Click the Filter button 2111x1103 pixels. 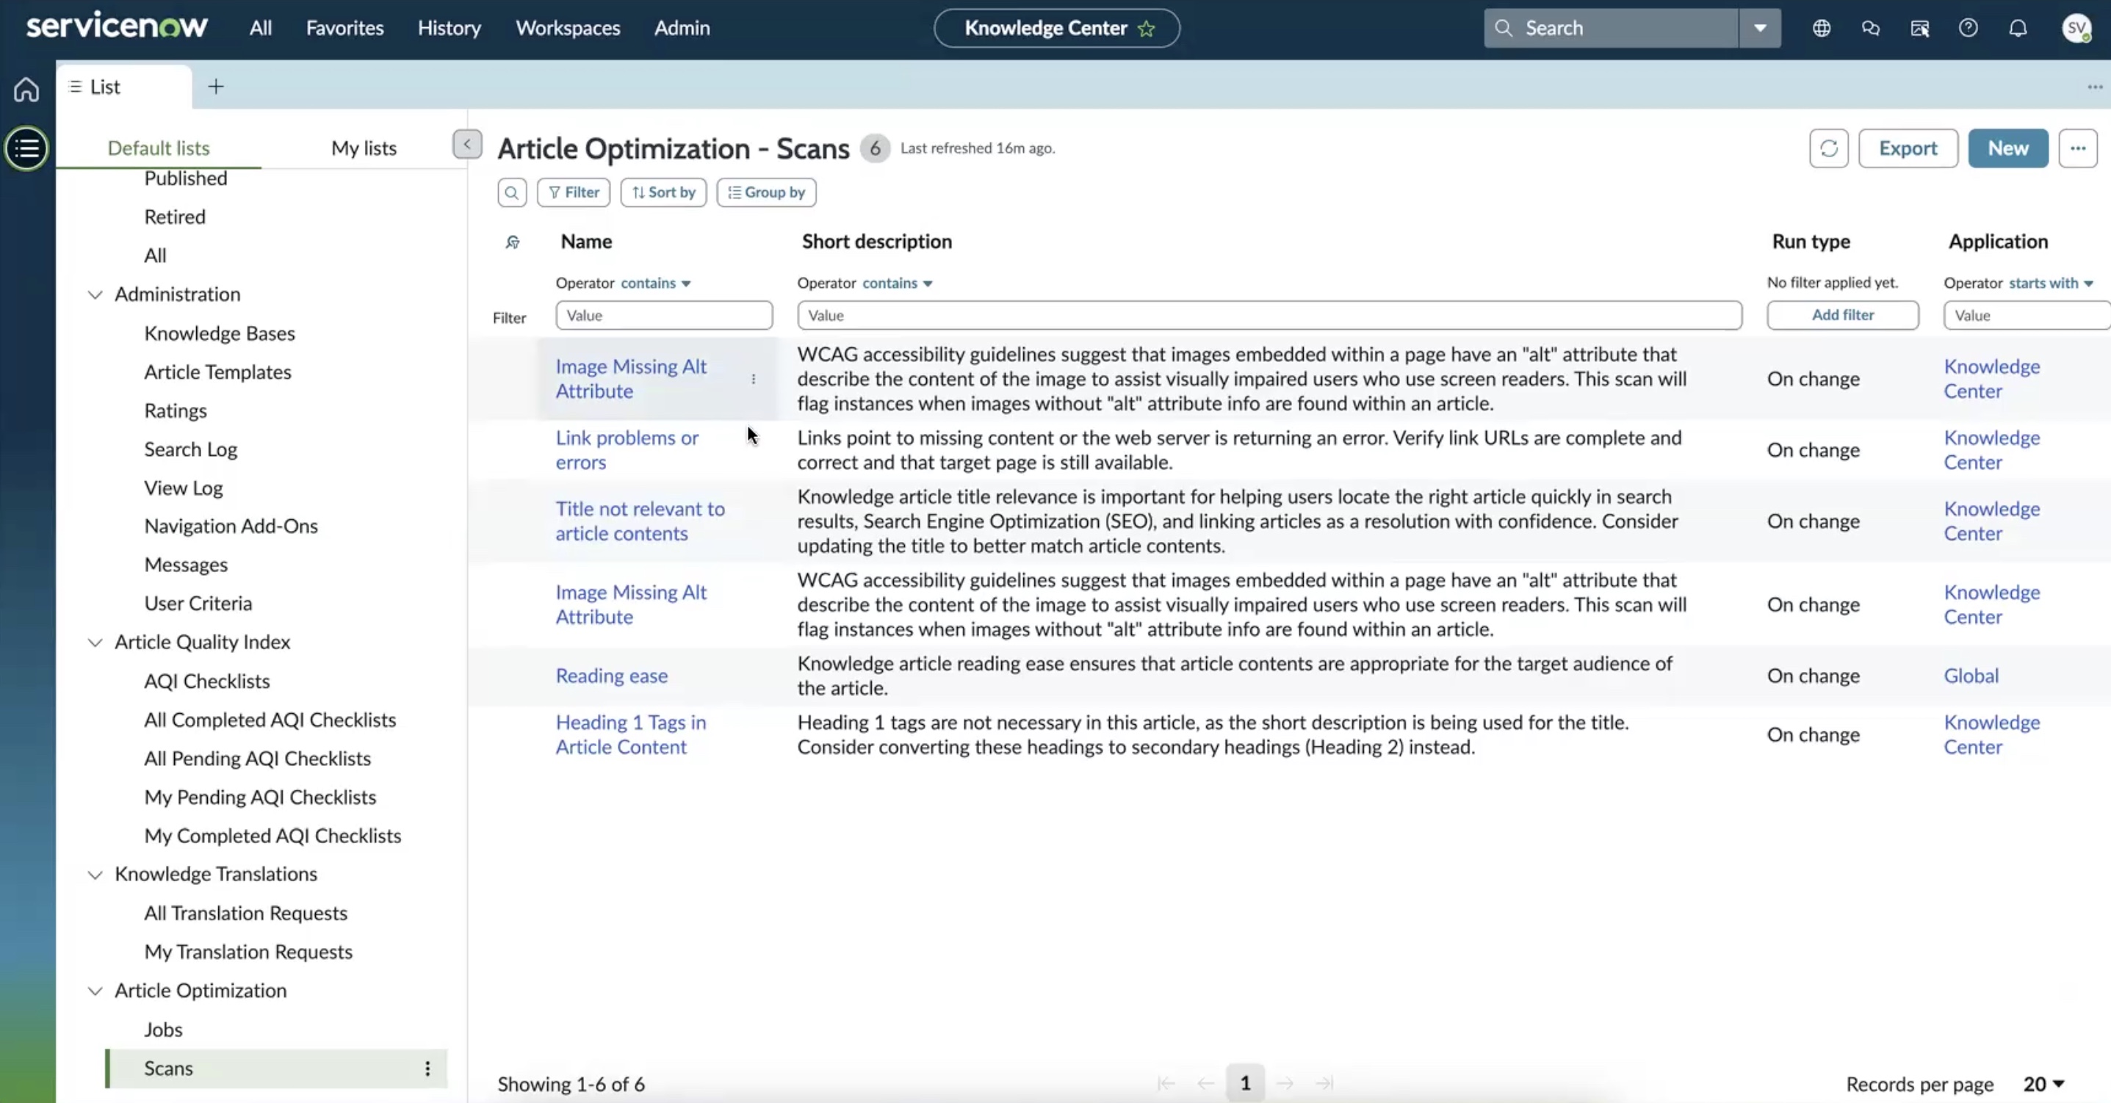(574, 192)
